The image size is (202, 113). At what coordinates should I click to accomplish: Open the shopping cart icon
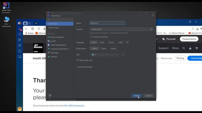pyautogui.click(x=197, y=48)
